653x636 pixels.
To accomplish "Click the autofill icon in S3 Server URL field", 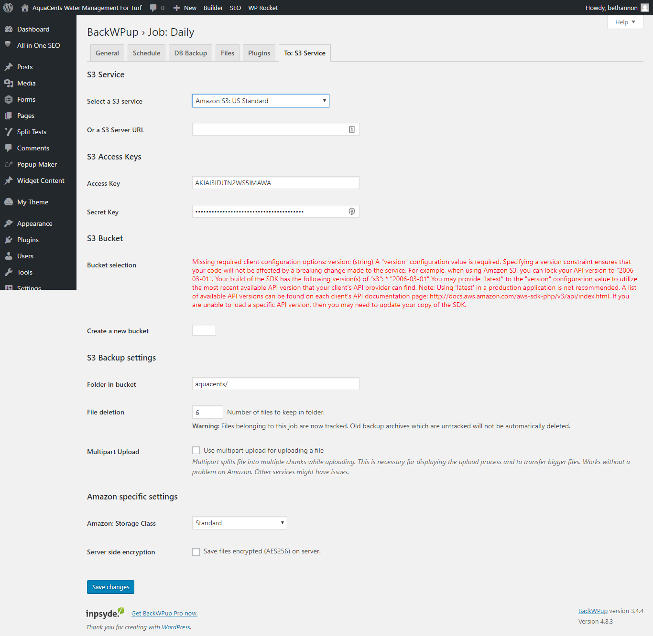I will pyautogui.click(x=352, y=129).
